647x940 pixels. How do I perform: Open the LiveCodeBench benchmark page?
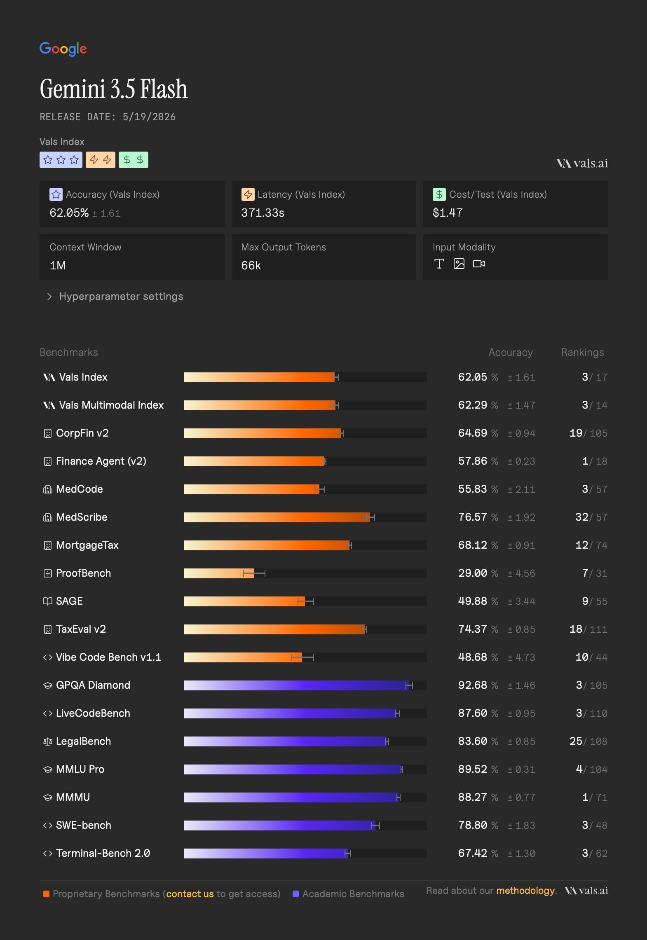point(93,713)
